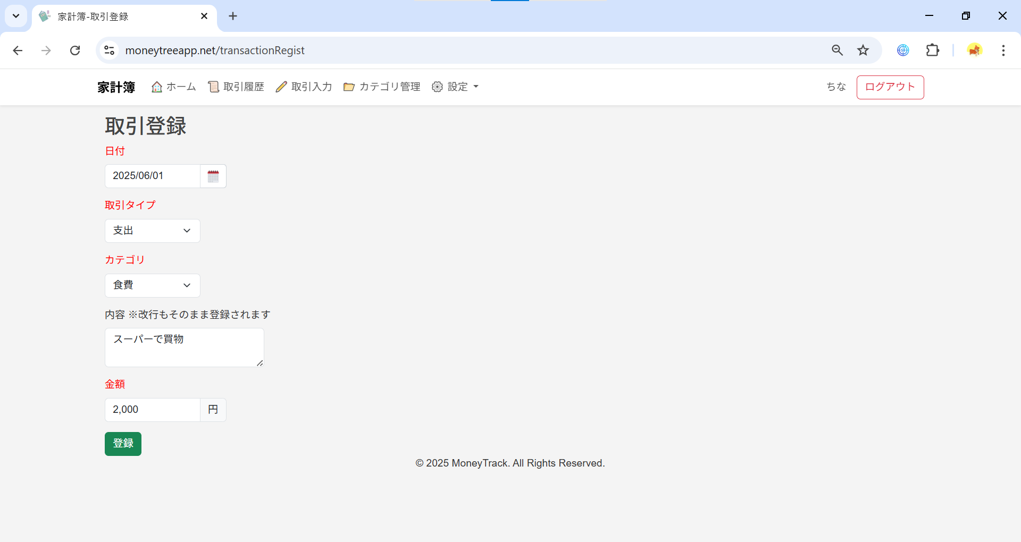
Task: Click the 取引登録 page heading
Action: (146, 126)
